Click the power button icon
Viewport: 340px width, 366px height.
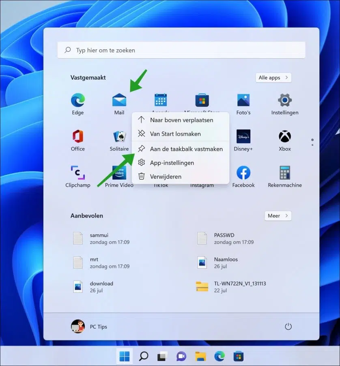point(288,326)
